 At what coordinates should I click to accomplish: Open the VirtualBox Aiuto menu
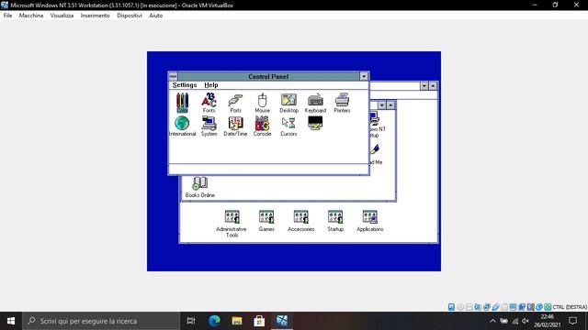pyautogui.click(x=155, y=16)
